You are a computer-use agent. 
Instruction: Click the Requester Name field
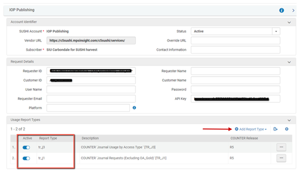point(235,71)
